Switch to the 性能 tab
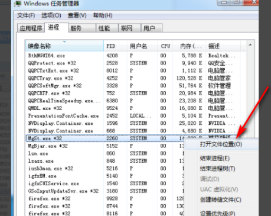The height and width of the screenshot is (216, 271). pyautogui.click(x=107, y=28)
